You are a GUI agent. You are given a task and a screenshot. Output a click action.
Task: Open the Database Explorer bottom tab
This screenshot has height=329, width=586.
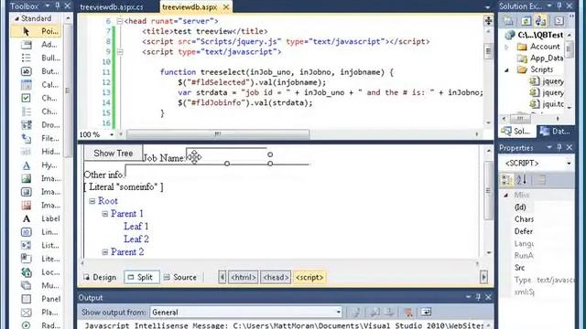pos(556,132)
